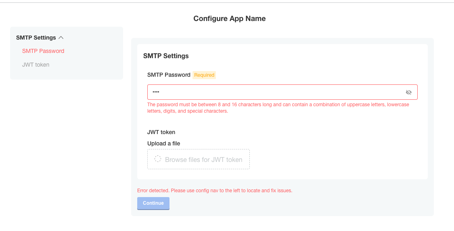
Task: Click the yellow Required badge
Action: coord(204,75)
